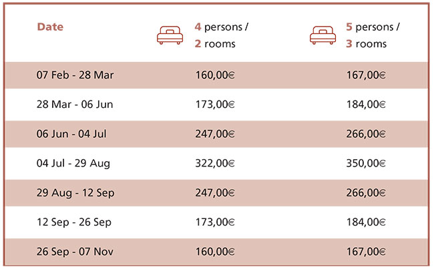Image resolution: width=434 pixels, height=271 pixels.
Task: Click the 350,00€ price for 5 persons
Action: (366, 163)
